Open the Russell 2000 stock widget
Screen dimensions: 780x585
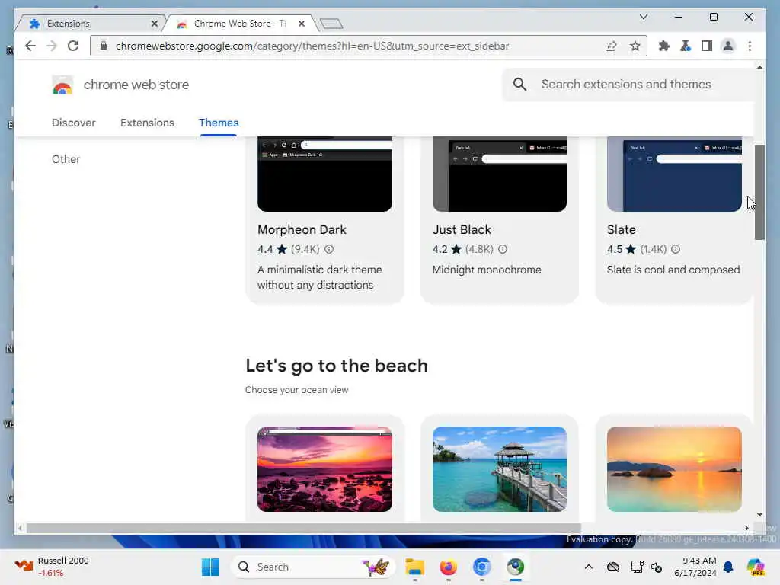pos(52,567)
